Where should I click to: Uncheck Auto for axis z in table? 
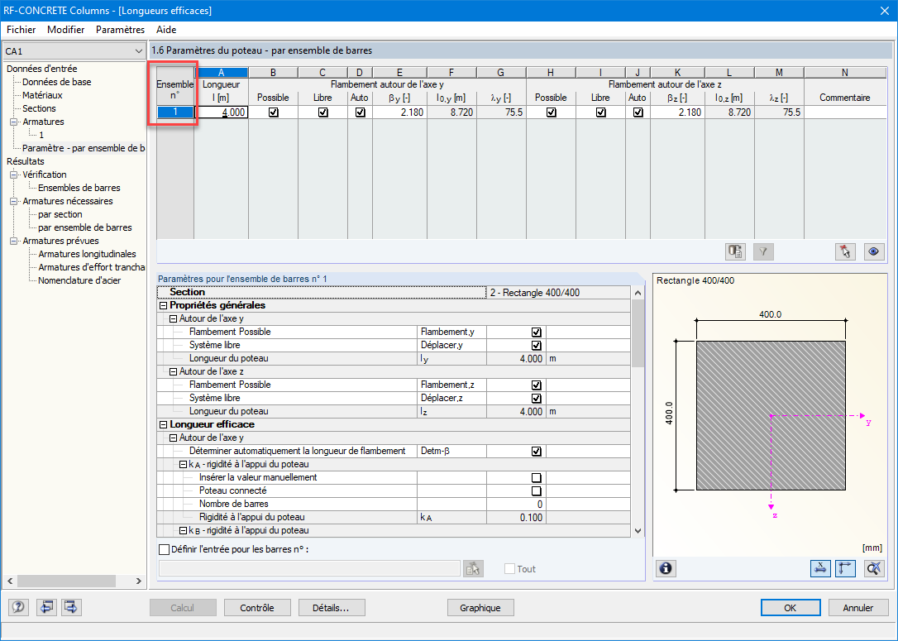point(638,112)
